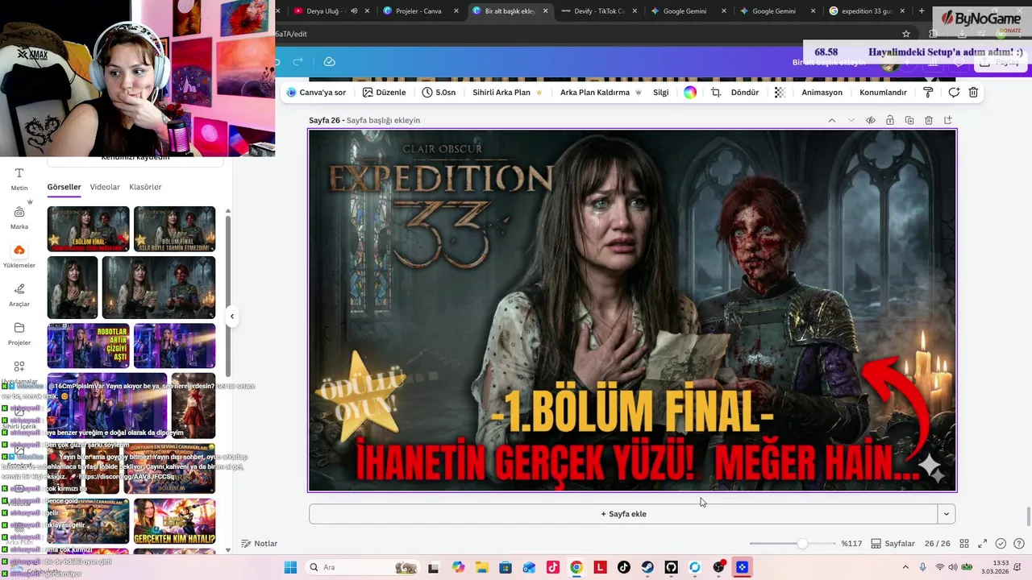Delete element with toolbar trash icon
This screenshot has width=1032, height=580.
pyautogui.click(x=973, y=93)
